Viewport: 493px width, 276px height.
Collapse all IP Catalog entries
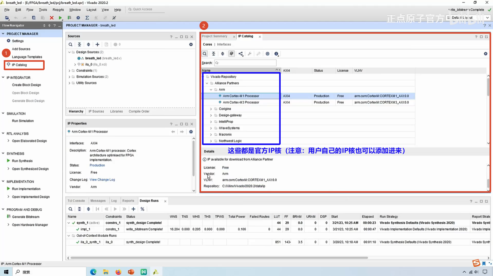coord(214,54)
